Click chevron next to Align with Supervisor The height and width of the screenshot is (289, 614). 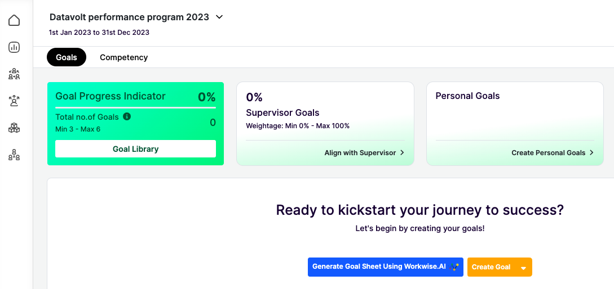[x=402, y=153]
